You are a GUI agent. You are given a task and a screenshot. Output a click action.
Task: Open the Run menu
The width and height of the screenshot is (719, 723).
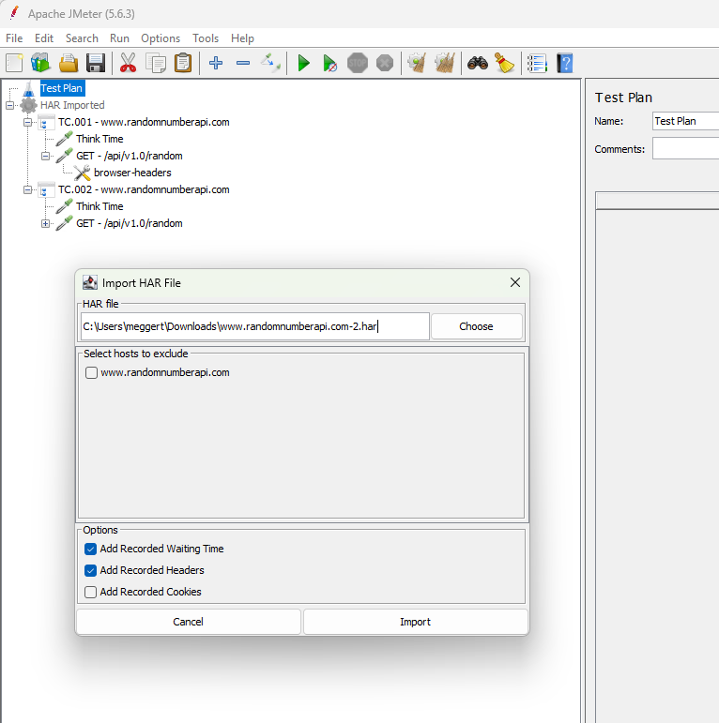tap(119, 38)
